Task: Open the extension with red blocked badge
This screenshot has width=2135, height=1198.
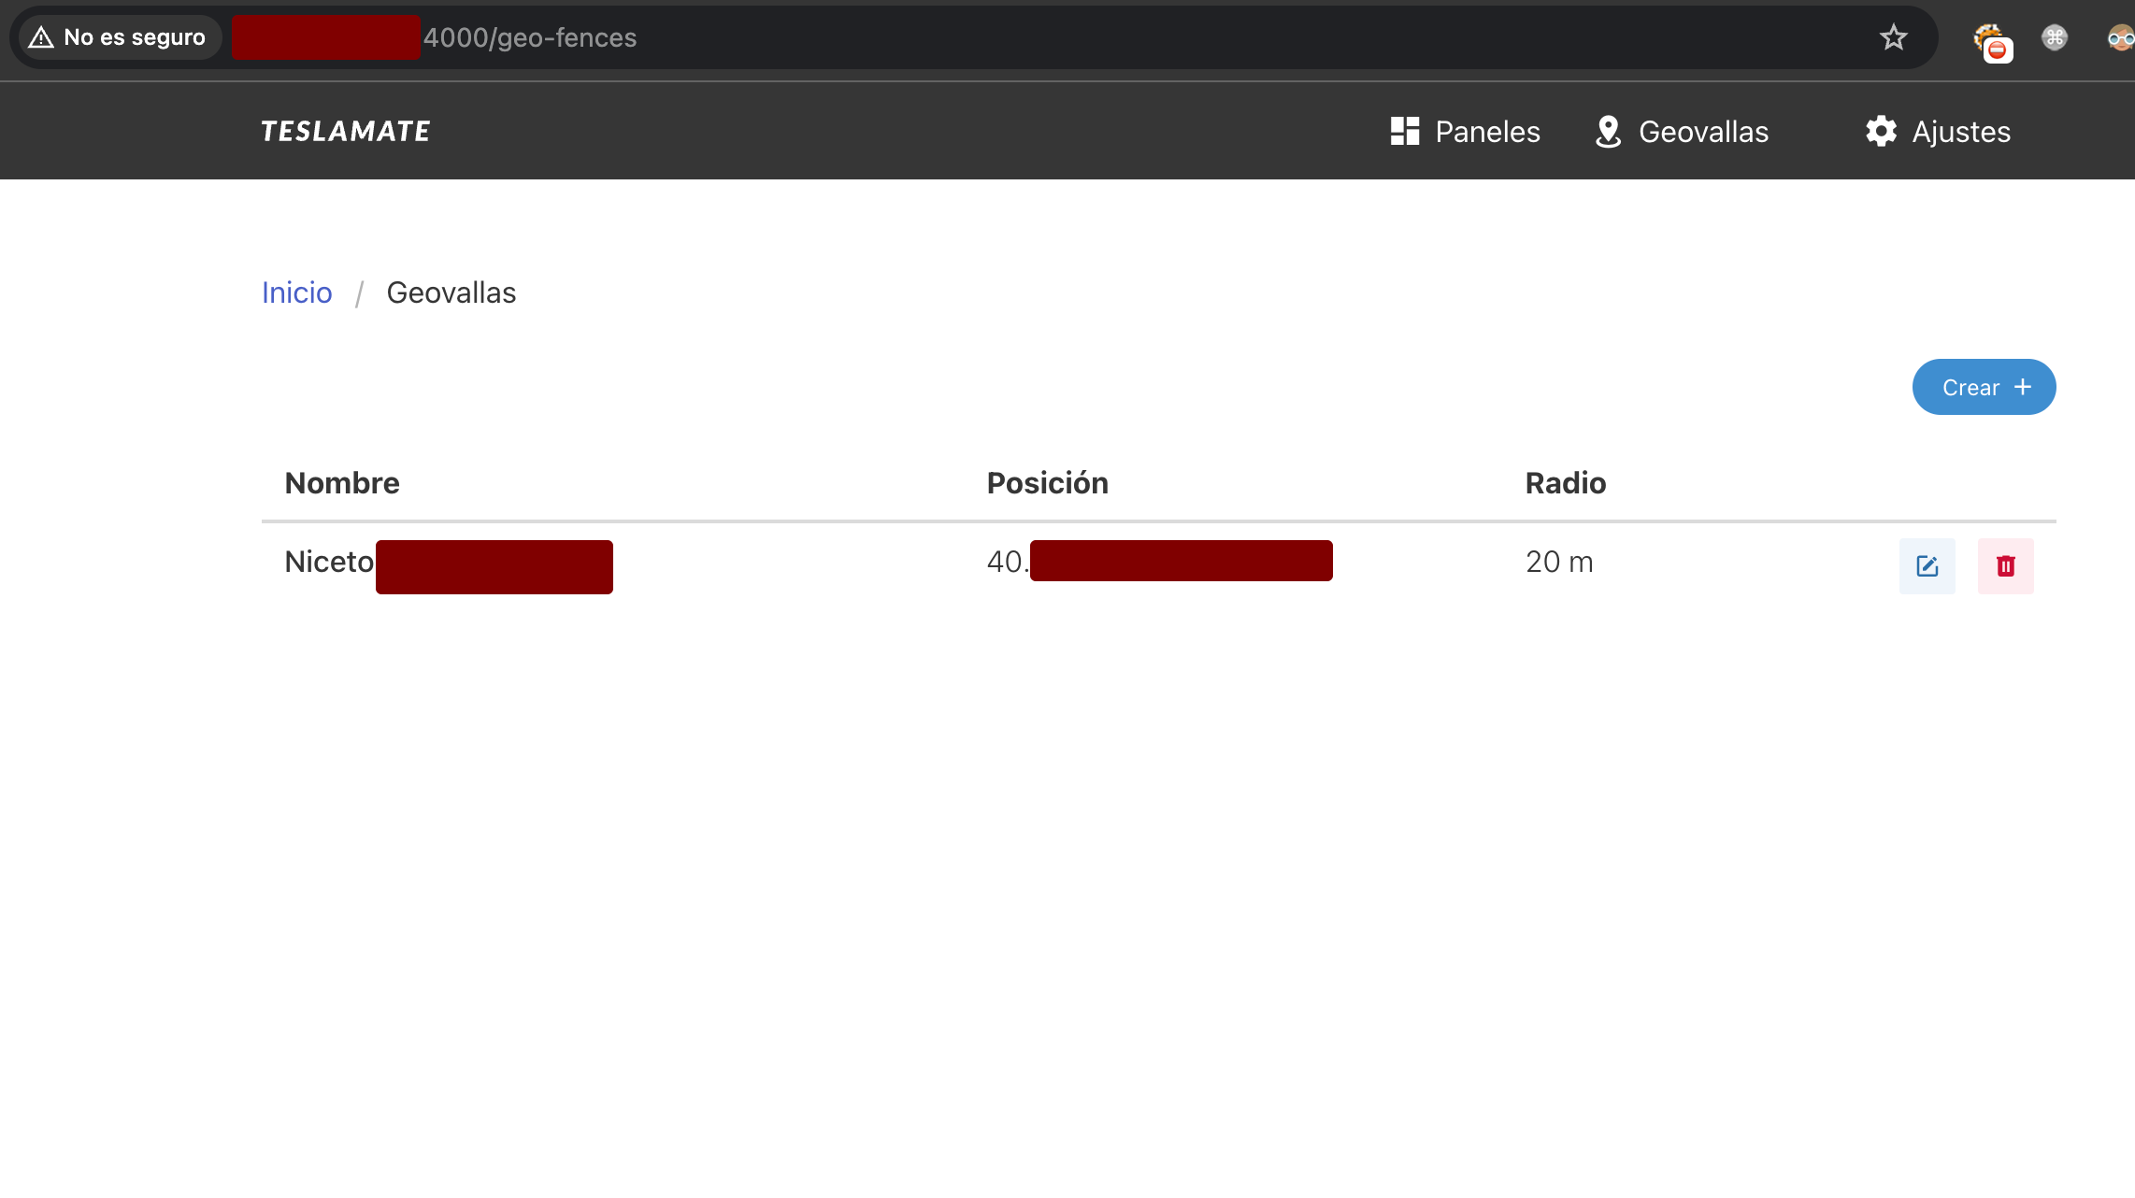Action: [1992, 41]
